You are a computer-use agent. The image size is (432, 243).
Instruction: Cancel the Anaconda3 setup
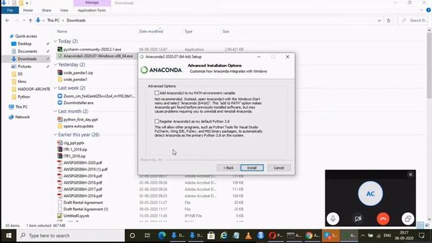[x=279, y=168]
